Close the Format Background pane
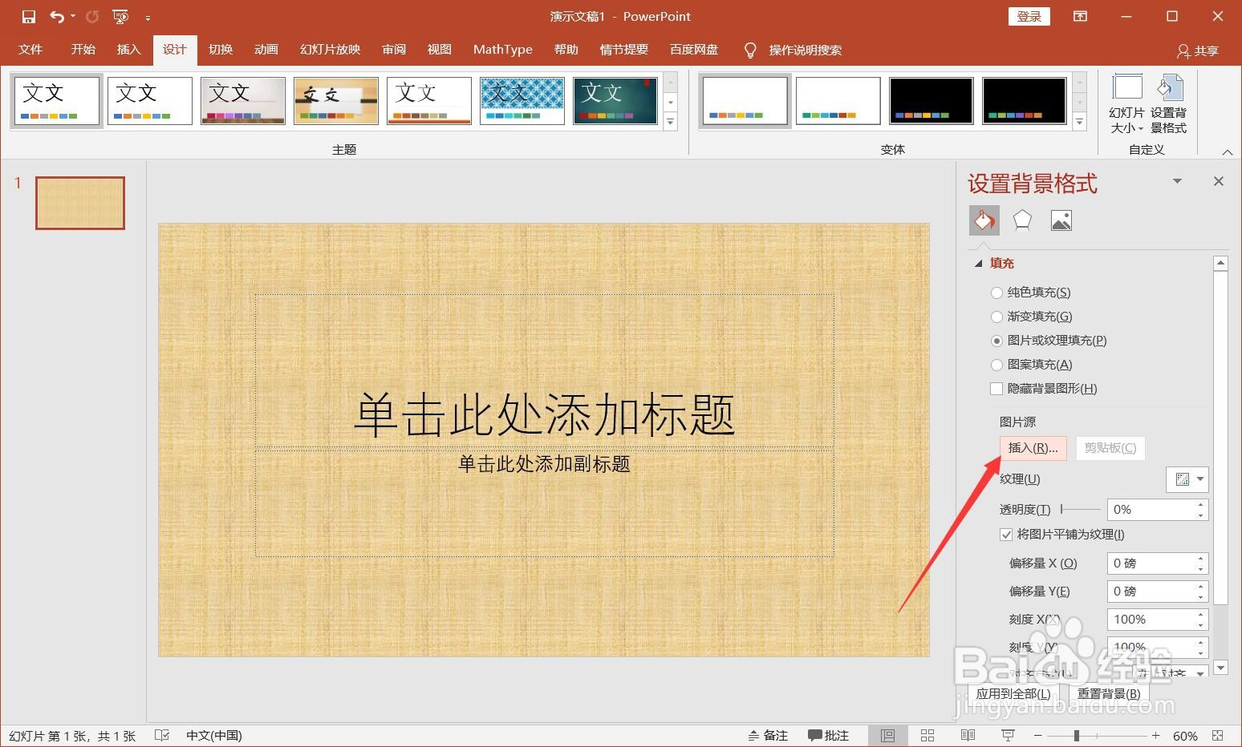Screen dimensions: 1242x747 (1219, 181)
